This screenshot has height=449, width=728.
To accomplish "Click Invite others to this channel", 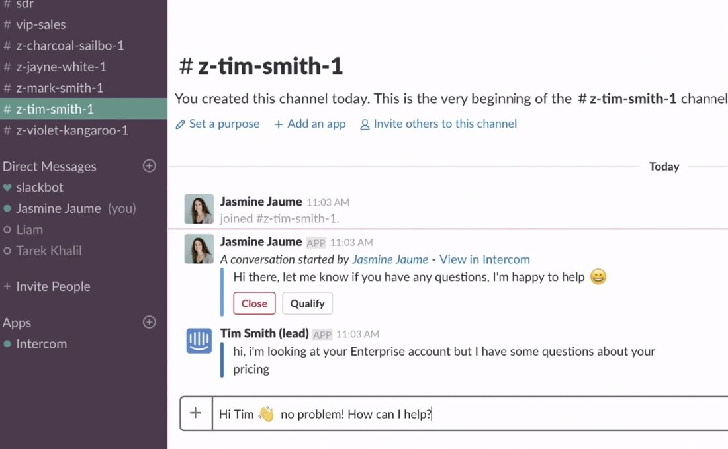I will click(445, 124).
